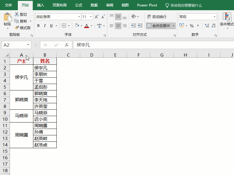Screen dimensions: 234x175
Task: Open the Borders dropdown arrow
Action: click(x=69, y=26)
